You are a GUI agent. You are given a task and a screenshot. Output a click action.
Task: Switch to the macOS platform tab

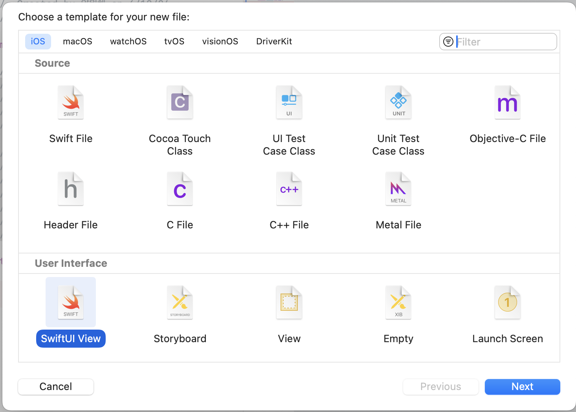(77, 42)
